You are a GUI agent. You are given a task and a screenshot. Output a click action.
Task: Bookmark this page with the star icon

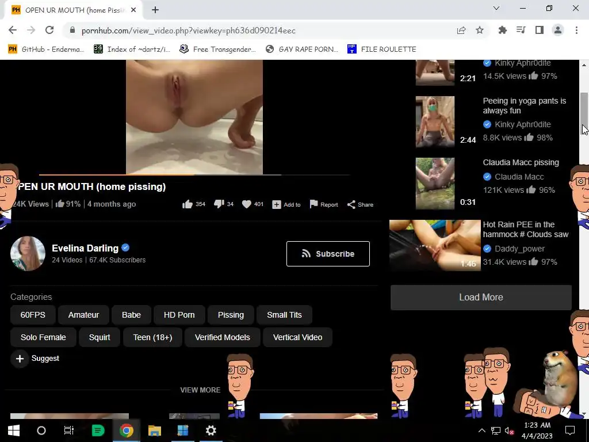[480, 31]
